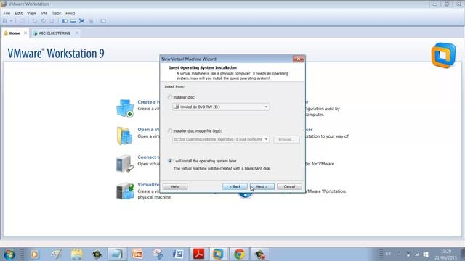Click the full screen toolbar icon

point(82,21)
